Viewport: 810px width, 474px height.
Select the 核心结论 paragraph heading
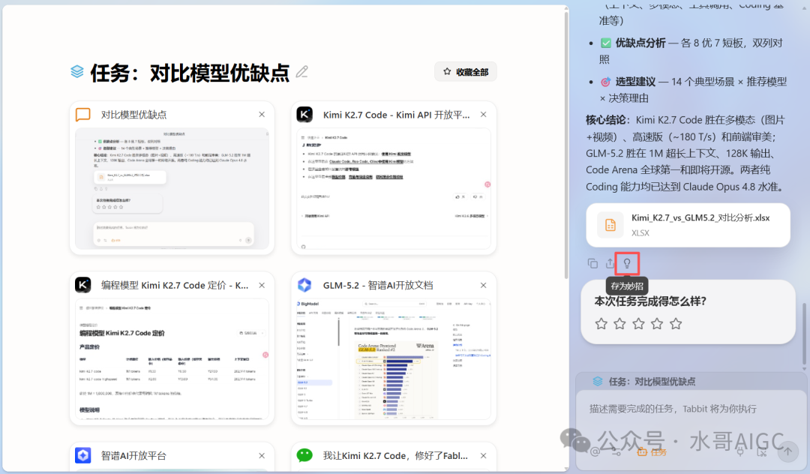click(x=608, y=120)
